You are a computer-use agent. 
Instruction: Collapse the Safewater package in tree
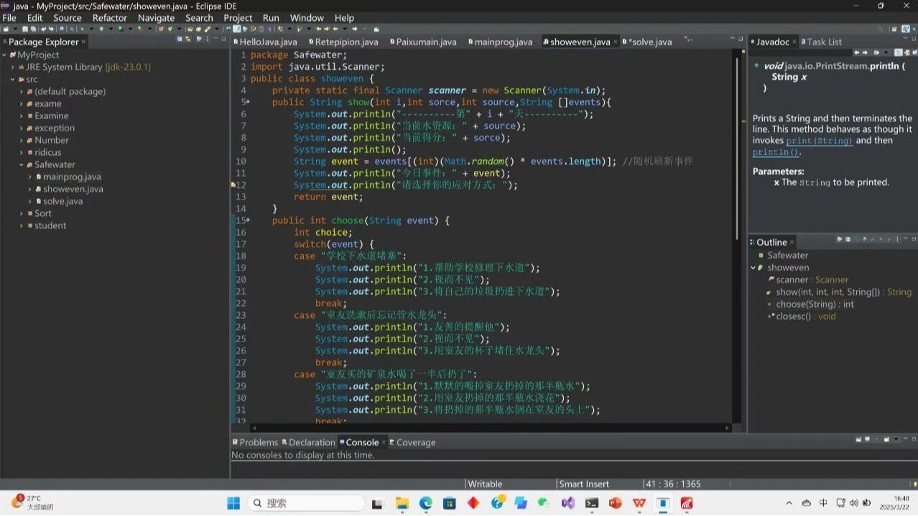tap(22, 164)
